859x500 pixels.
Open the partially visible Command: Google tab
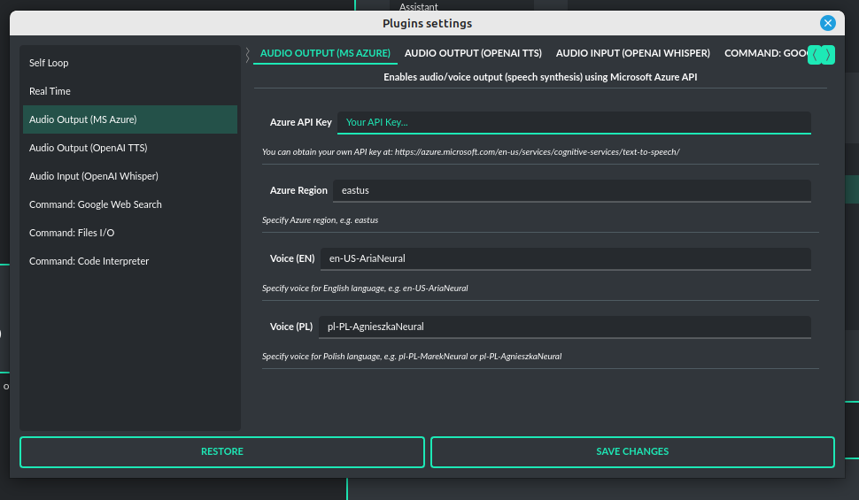[762, 54]
